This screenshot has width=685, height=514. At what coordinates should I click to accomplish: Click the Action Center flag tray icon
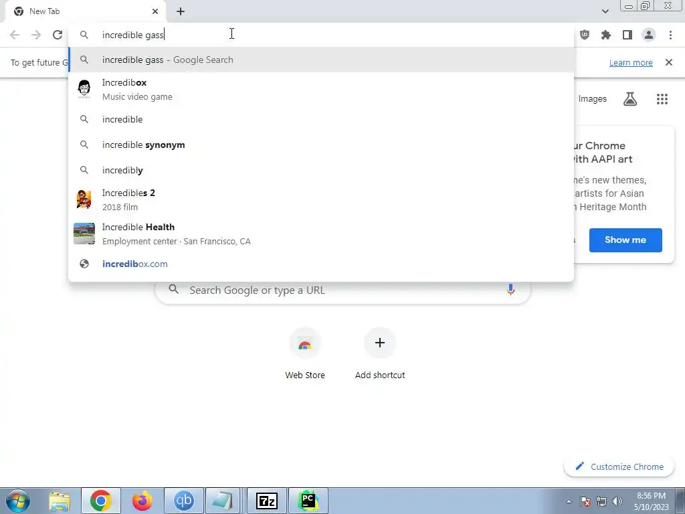pos(585,501)
